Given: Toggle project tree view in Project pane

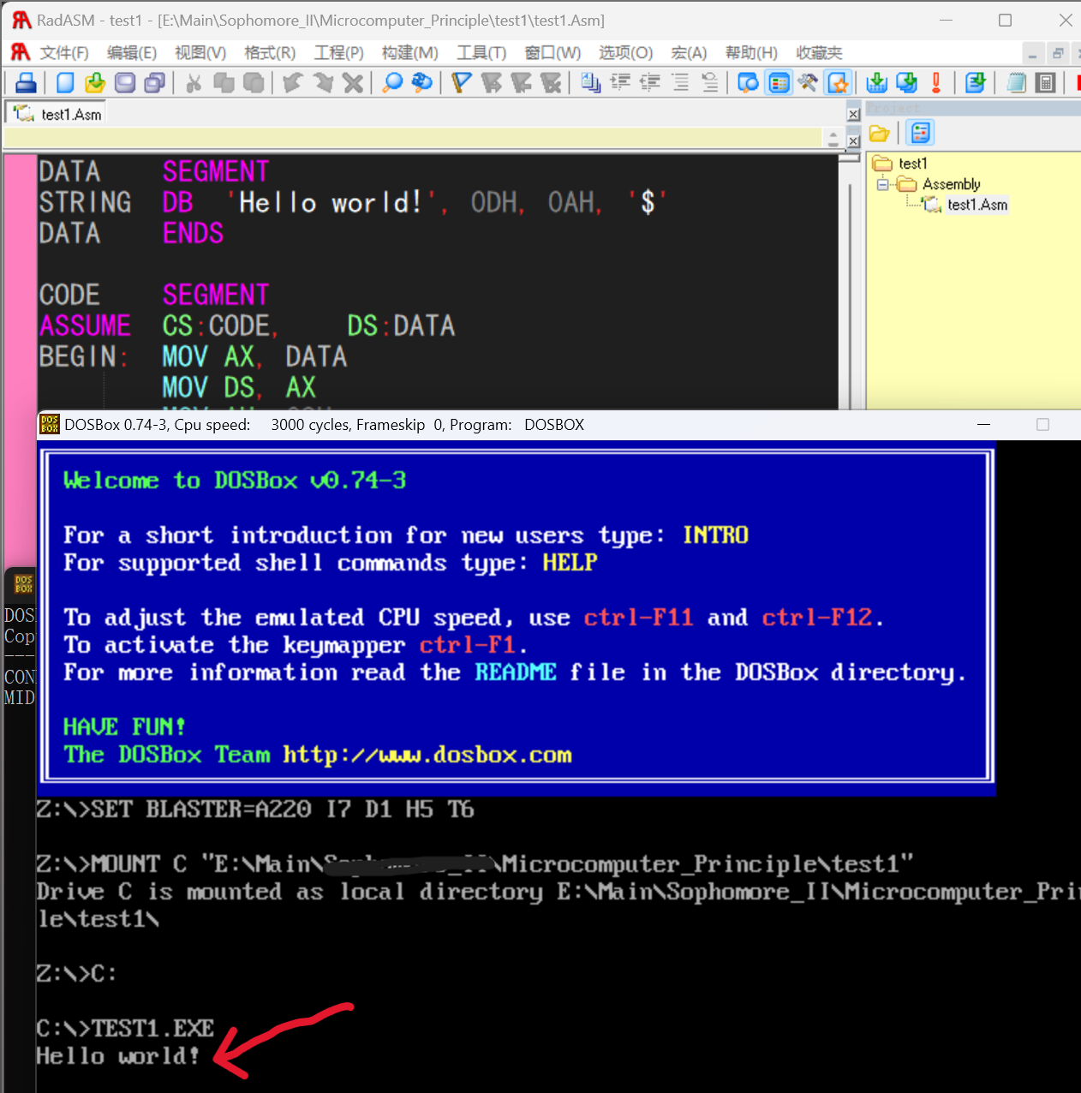Looking at the screenshot, I should (921, 133).
